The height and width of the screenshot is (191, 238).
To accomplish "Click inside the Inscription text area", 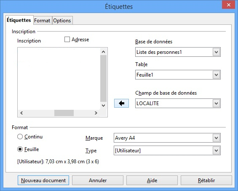I will (x=59, y=79).
